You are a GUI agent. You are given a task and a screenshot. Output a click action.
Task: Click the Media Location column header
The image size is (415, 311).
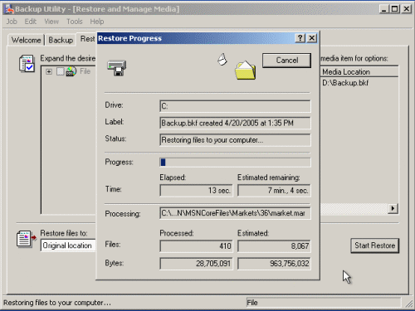pyautogui.click(x=359, y=72)
